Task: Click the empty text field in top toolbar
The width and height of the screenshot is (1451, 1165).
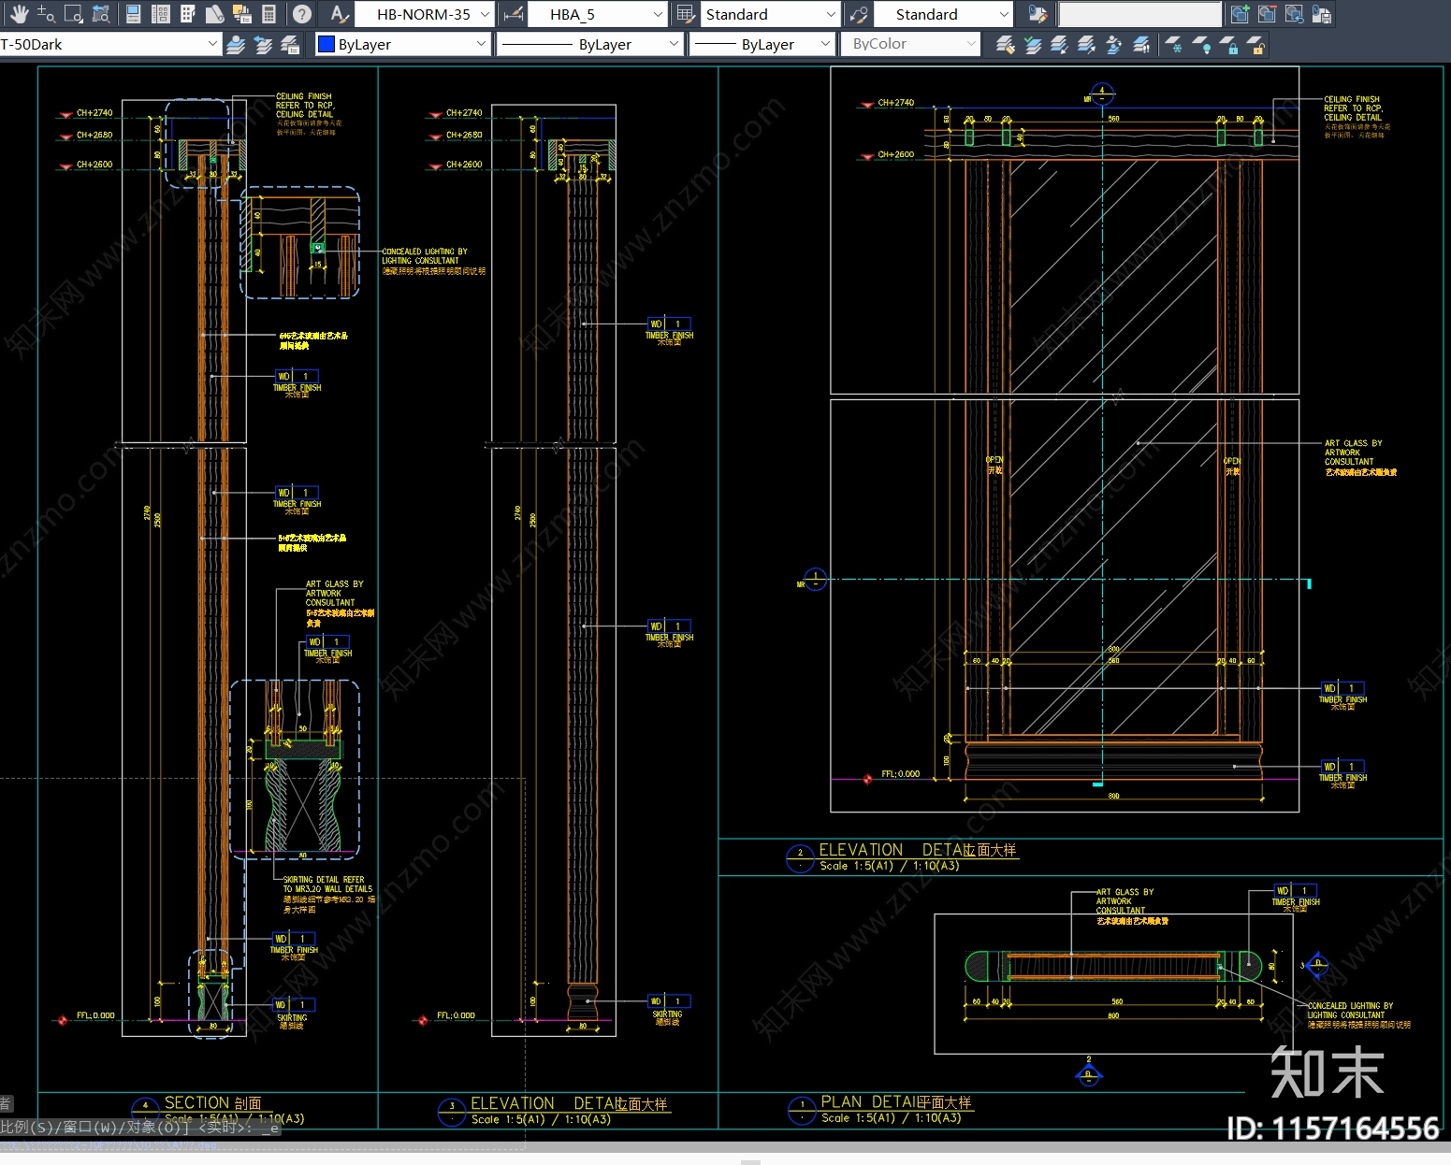Action: pyautogui.click(x=1139, y=14)
